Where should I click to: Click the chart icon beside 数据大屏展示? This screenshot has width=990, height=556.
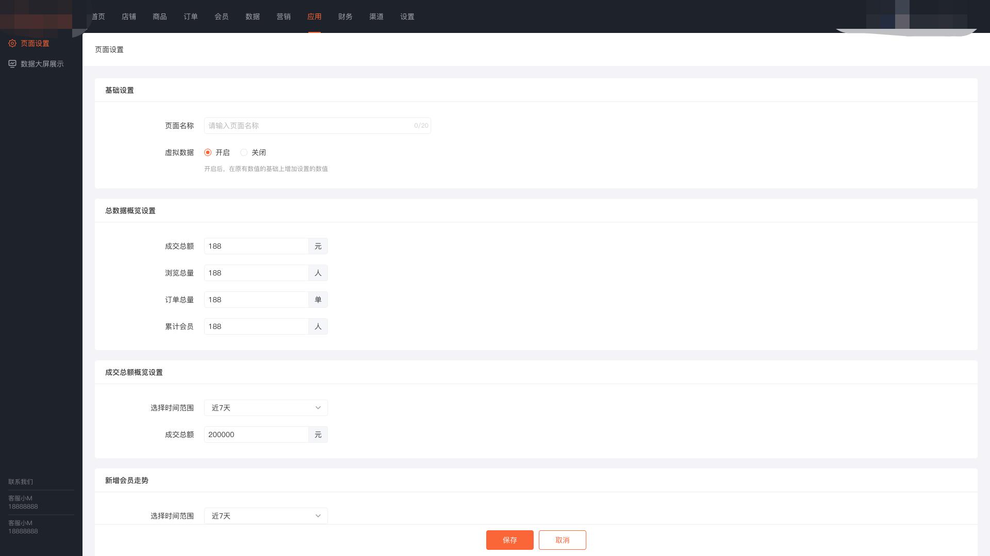pos(12,64)
